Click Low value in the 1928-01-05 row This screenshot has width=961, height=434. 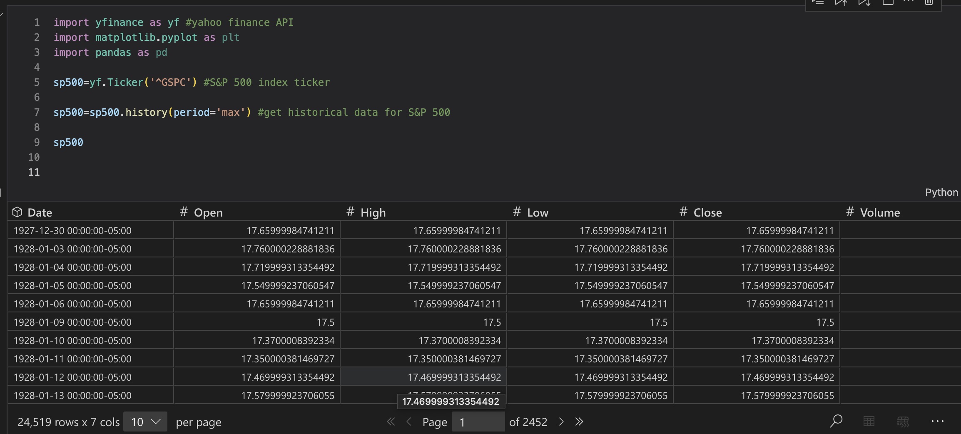point(590,285)
